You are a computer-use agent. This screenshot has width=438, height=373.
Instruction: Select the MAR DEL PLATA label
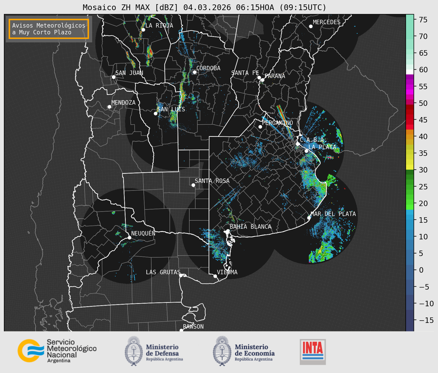333,214
